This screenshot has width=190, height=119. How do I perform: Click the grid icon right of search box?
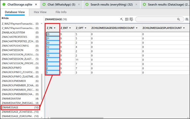(187, 19)
